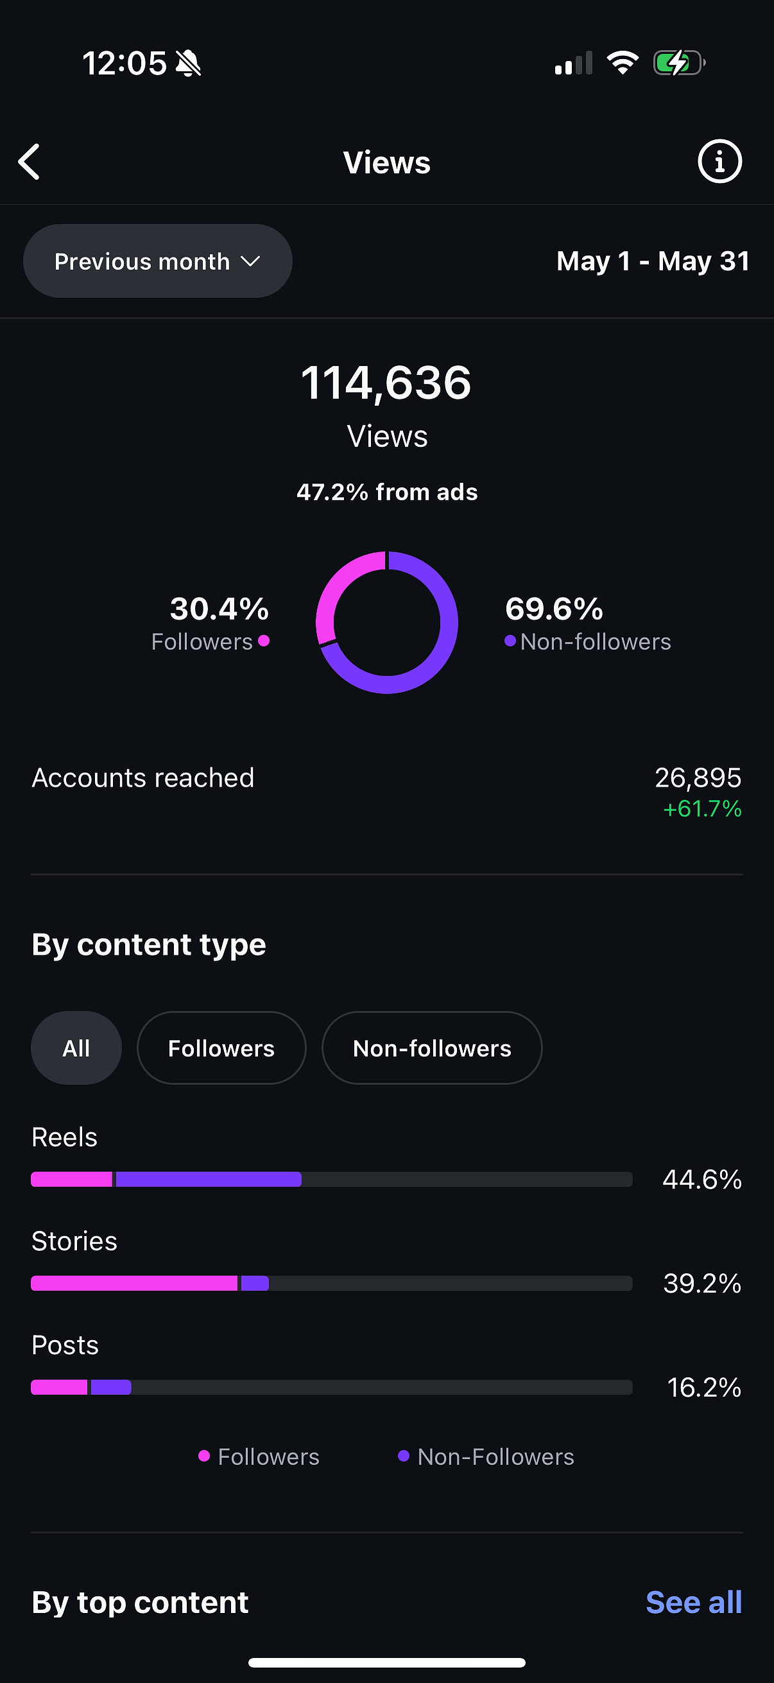Select the Followers filter chip
Screen dimensions: 774x1683
[x=221, y=1048]
